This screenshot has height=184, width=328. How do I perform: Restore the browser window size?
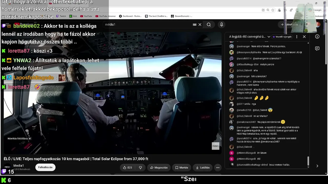pyautogui.click(x=316, y=3)
